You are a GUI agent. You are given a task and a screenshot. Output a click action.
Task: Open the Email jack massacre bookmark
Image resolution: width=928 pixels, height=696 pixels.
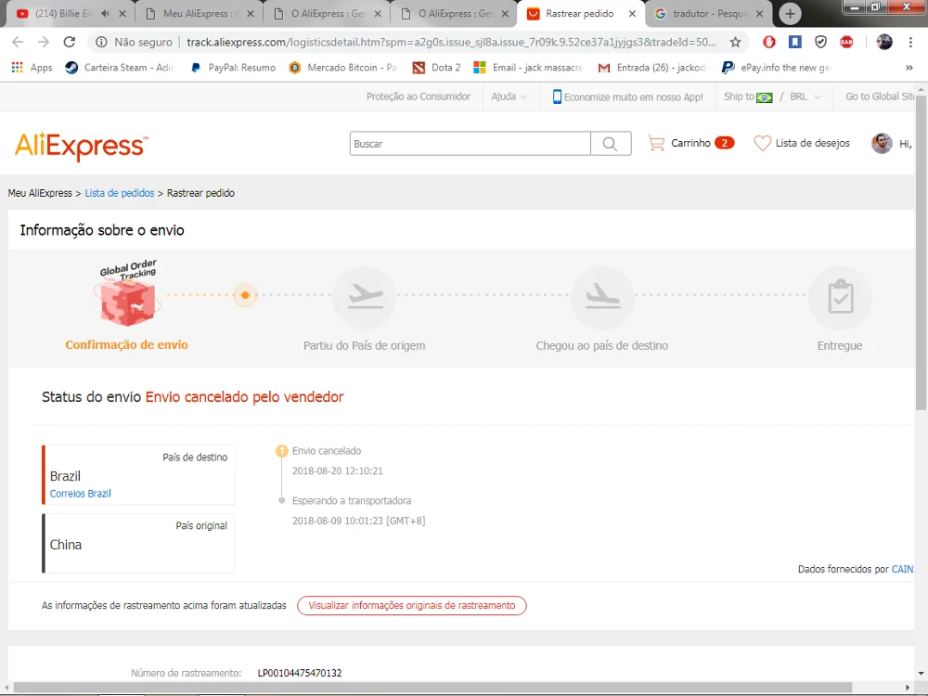click(529, 68)
